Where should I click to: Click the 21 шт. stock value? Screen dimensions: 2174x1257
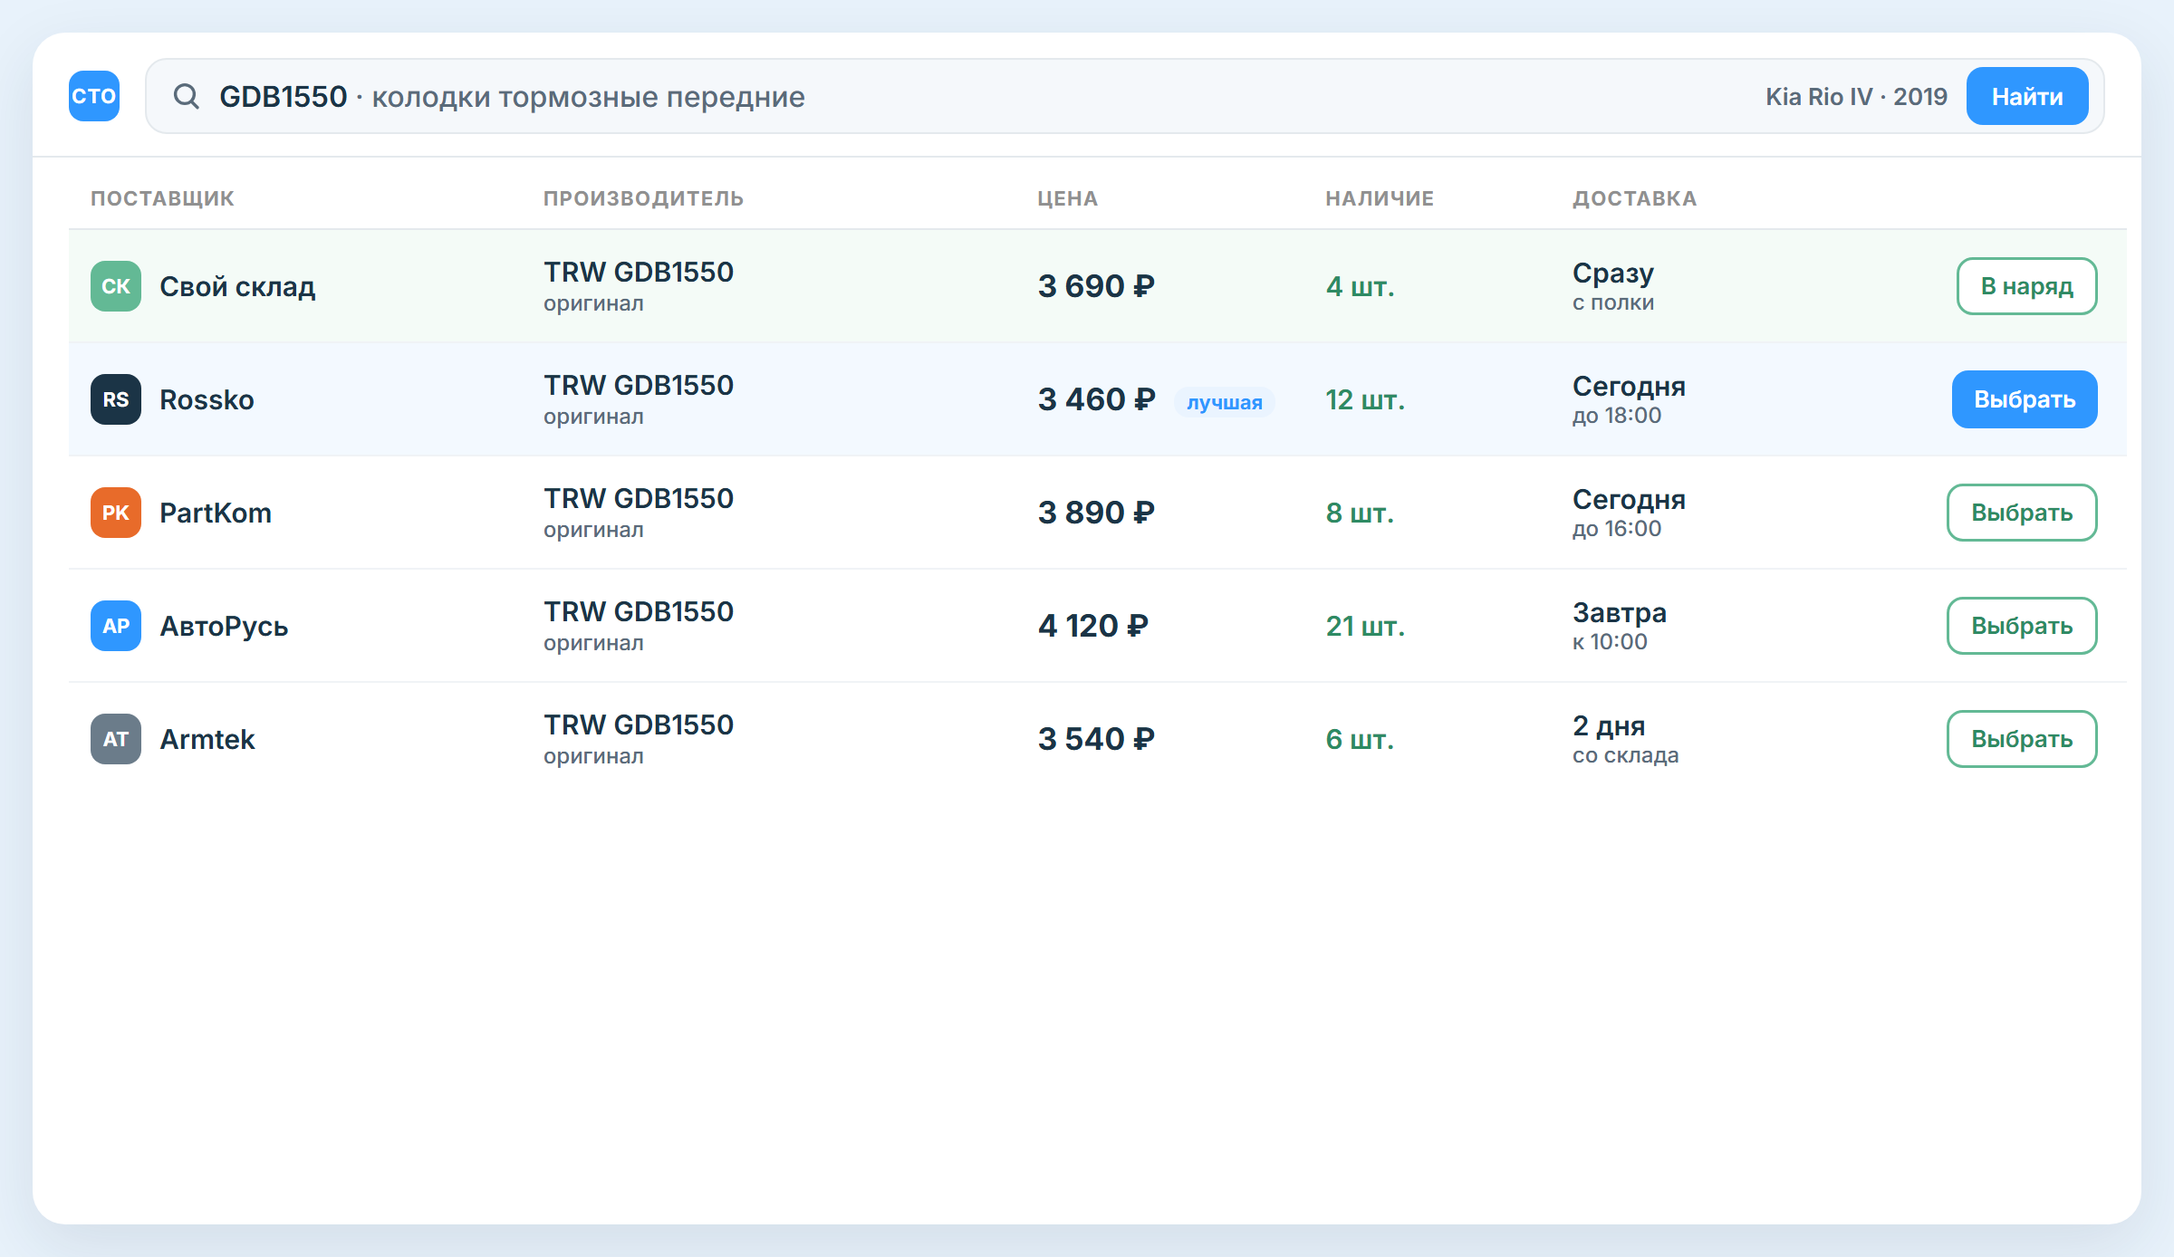pyautogui.click(x=1365, y=626)
